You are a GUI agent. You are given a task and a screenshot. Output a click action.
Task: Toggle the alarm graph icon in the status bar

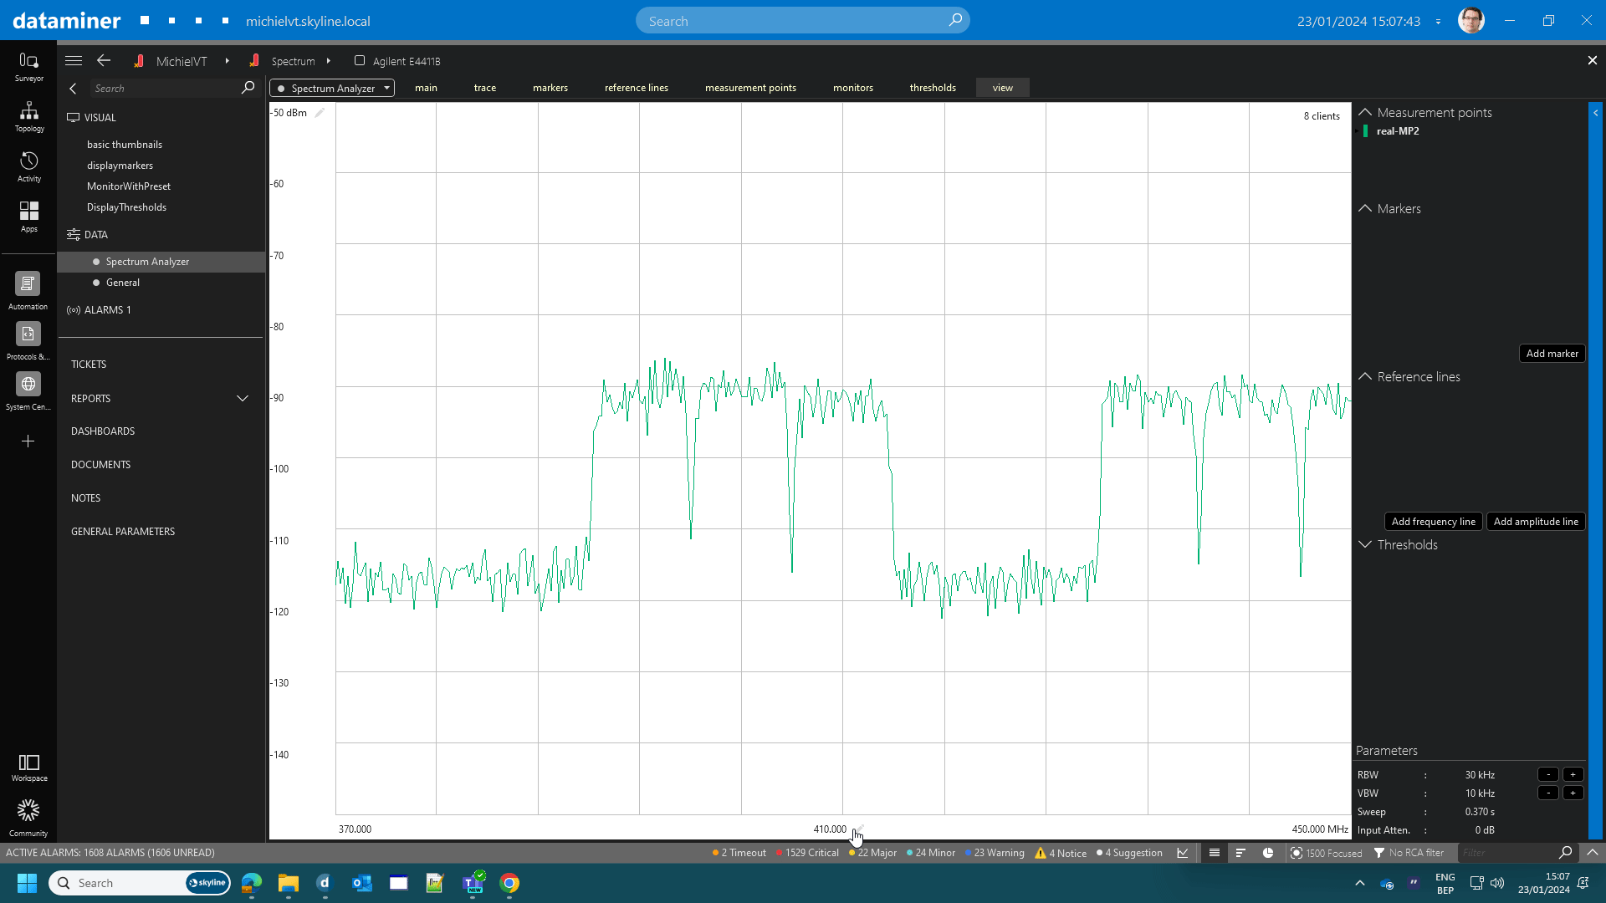[x=1182, y=853]
